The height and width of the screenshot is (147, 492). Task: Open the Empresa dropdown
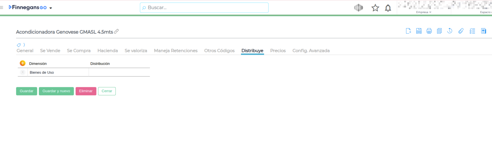pyautogui.click(x=424, y=12)
